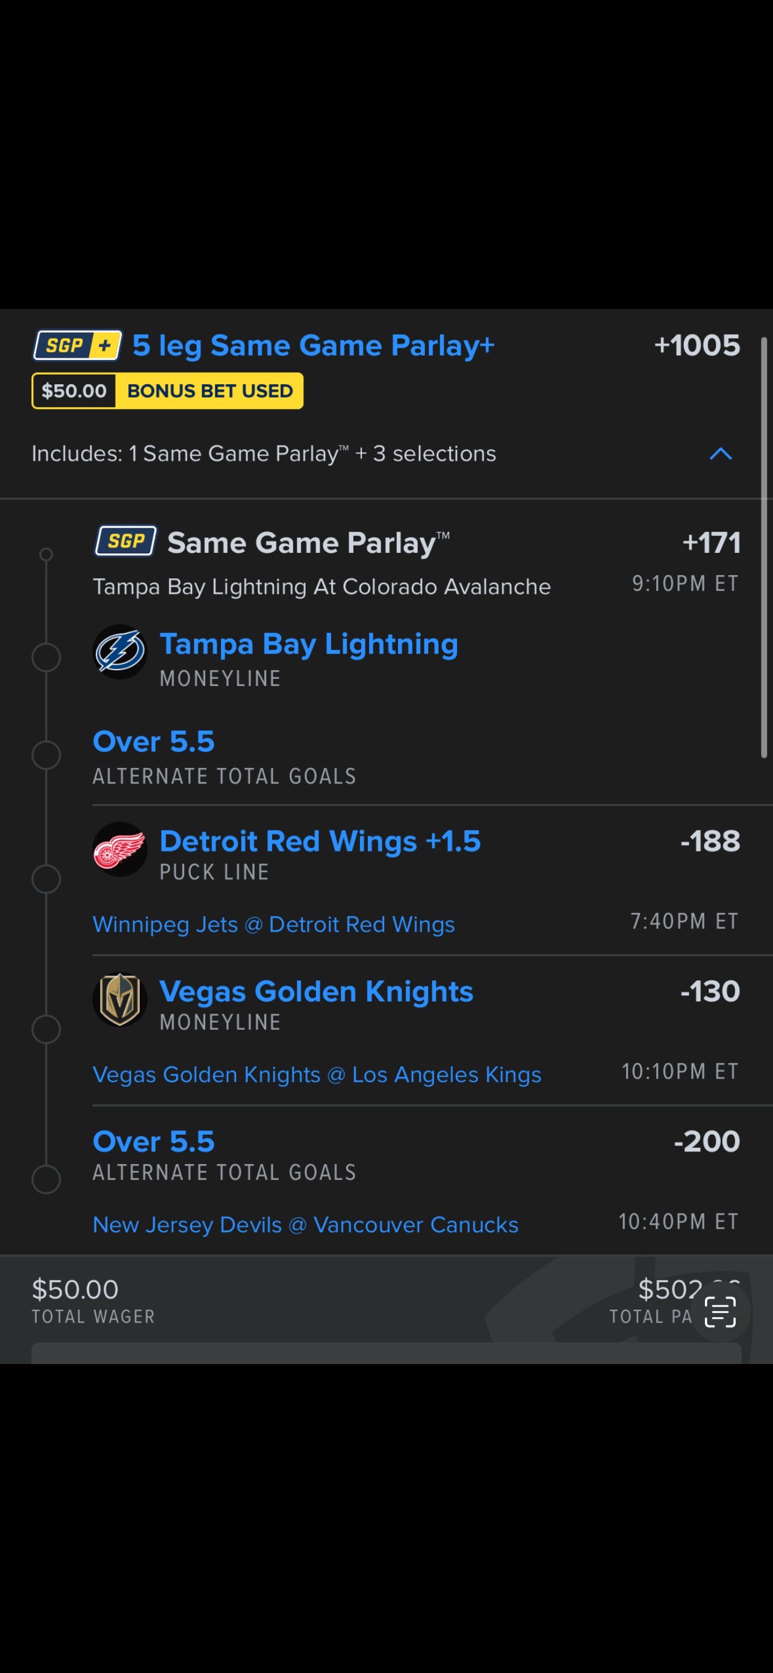Tap the scan text icon
The image size is (773, 1673).
click(720, 1311)
